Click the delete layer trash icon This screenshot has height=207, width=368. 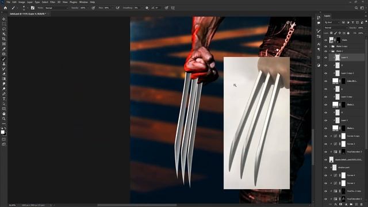pos(362,205)
